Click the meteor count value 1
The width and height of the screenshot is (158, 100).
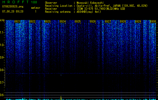[x=36, y=11]
